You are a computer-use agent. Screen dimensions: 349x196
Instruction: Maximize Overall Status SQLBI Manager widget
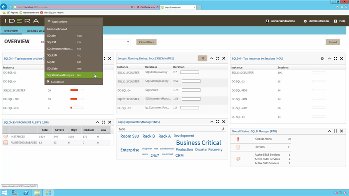coord(335,131)
